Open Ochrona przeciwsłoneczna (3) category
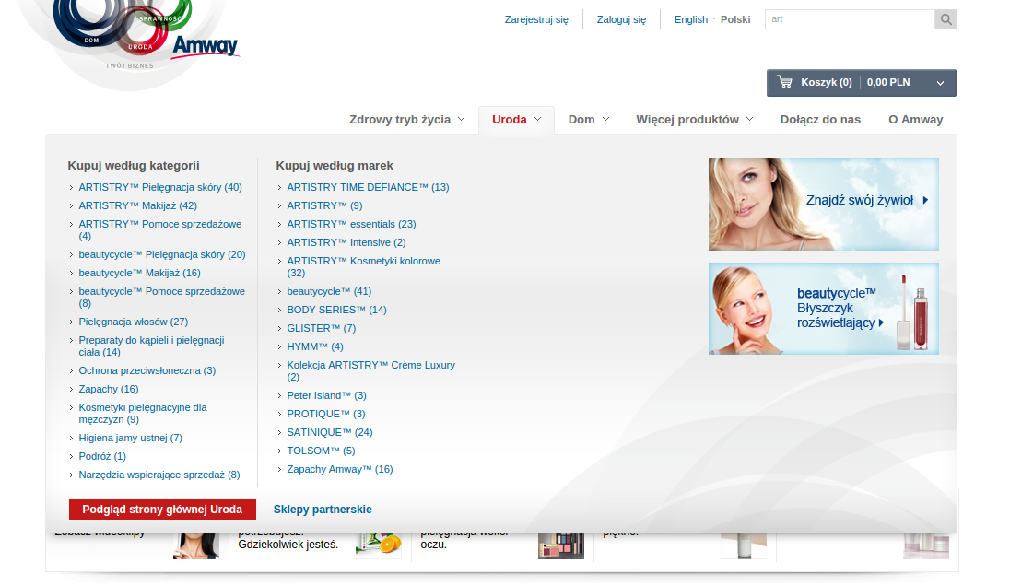 point(147,371)
